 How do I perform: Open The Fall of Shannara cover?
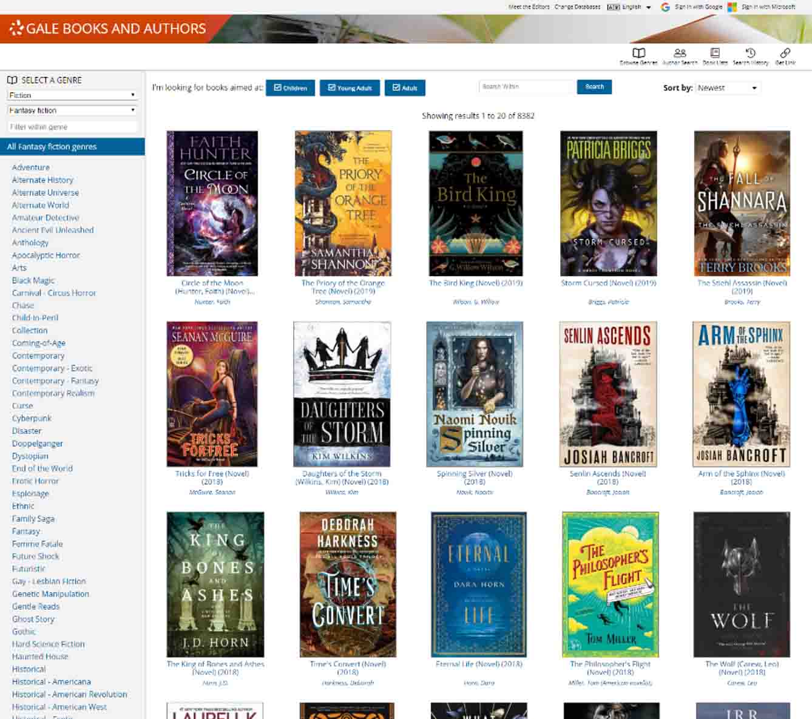pos(742,203)
